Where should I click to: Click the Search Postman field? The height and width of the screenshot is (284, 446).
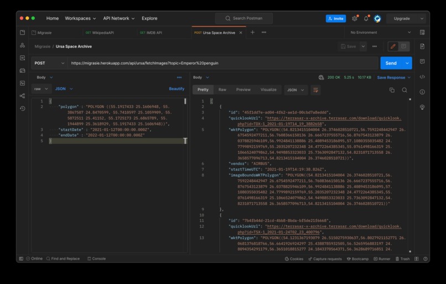tap(244, 18)
